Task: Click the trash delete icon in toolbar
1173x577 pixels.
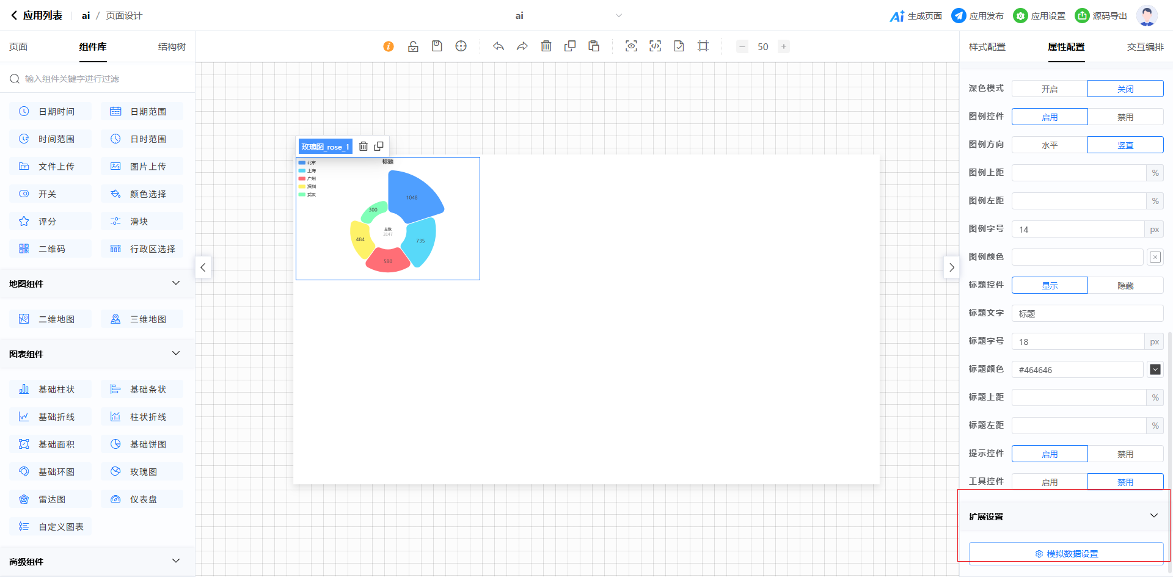Action: pyautogui.click(x=546, y=46)
